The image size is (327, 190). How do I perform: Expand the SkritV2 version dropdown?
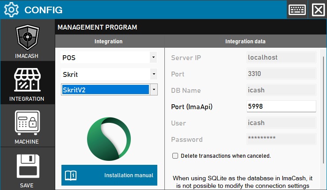(153, 89)
